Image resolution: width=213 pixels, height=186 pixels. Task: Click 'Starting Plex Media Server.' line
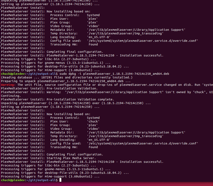point(48,158)
